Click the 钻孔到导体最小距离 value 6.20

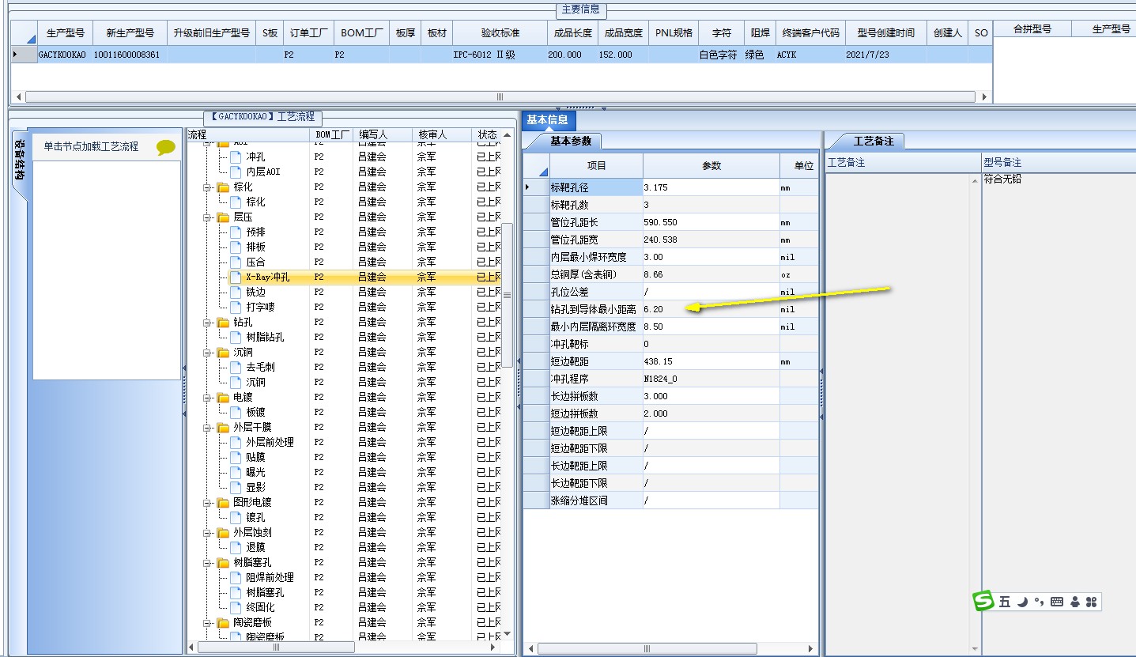click(x=711, y=310)
